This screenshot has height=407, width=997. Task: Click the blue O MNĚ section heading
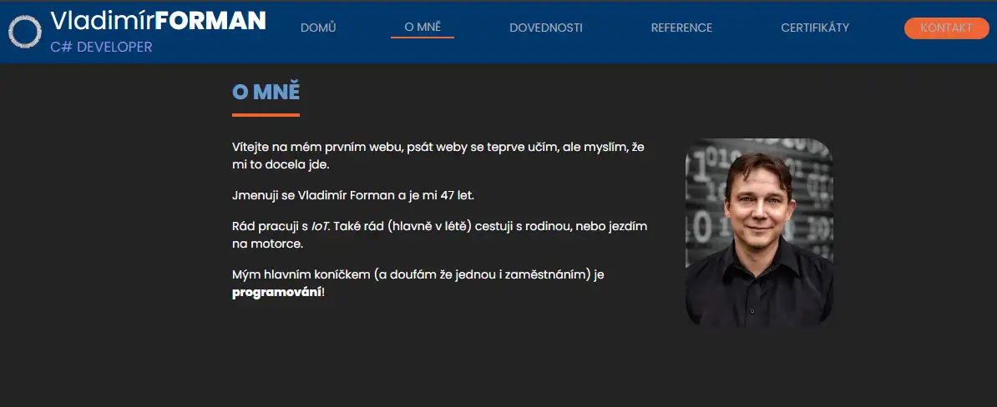[x=266, y=93]
